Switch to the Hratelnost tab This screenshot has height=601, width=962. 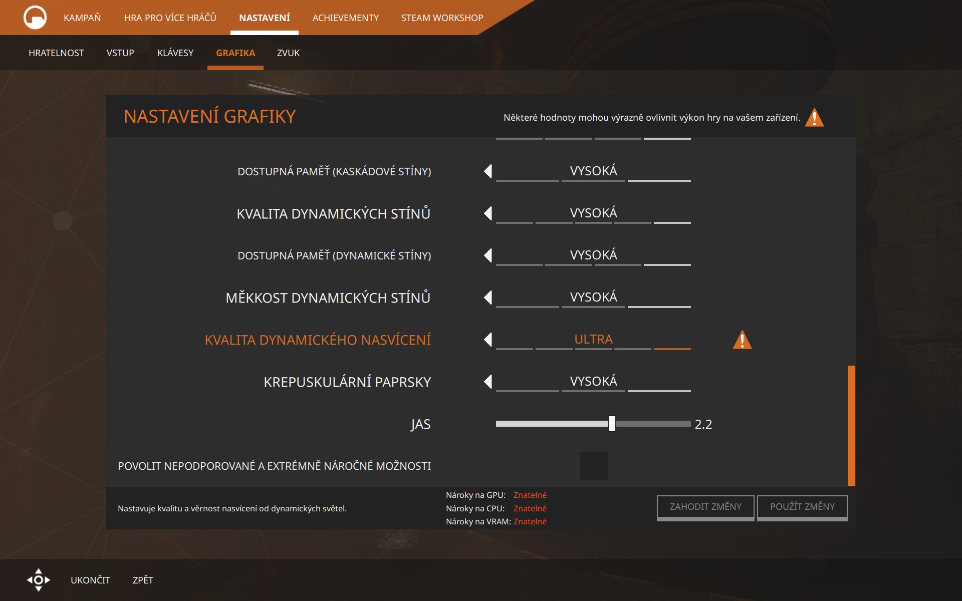(56, 53)
